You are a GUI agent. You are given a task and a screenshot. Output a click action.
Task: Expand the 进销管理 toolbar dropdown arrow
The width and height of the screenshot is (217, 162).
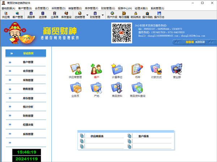click(x=87, y=15)
